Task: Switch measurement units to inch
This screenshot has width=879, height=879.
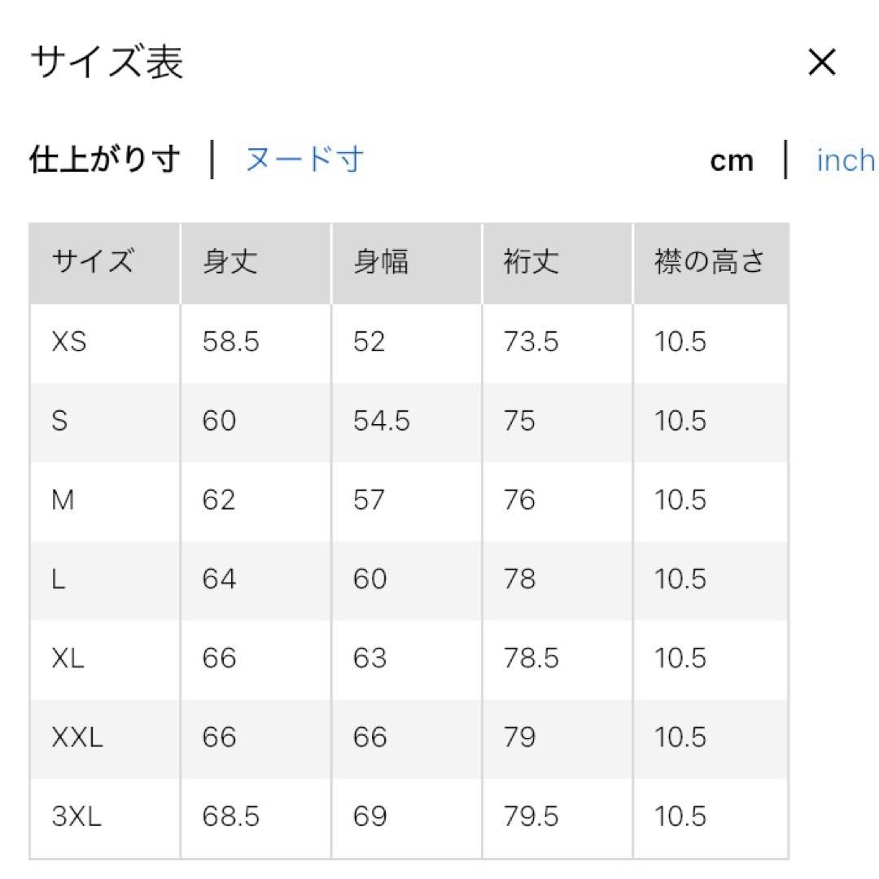Action: (x=846, y=160)
